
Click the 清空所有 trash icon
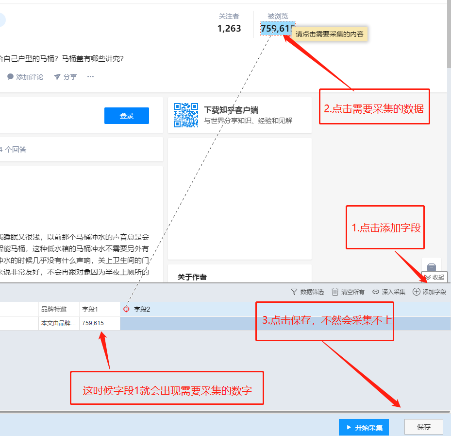tap(335, 292)
